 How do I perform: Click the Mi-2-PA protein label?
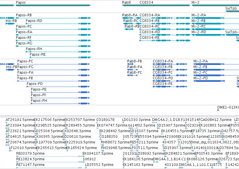[x=201, y=61]
